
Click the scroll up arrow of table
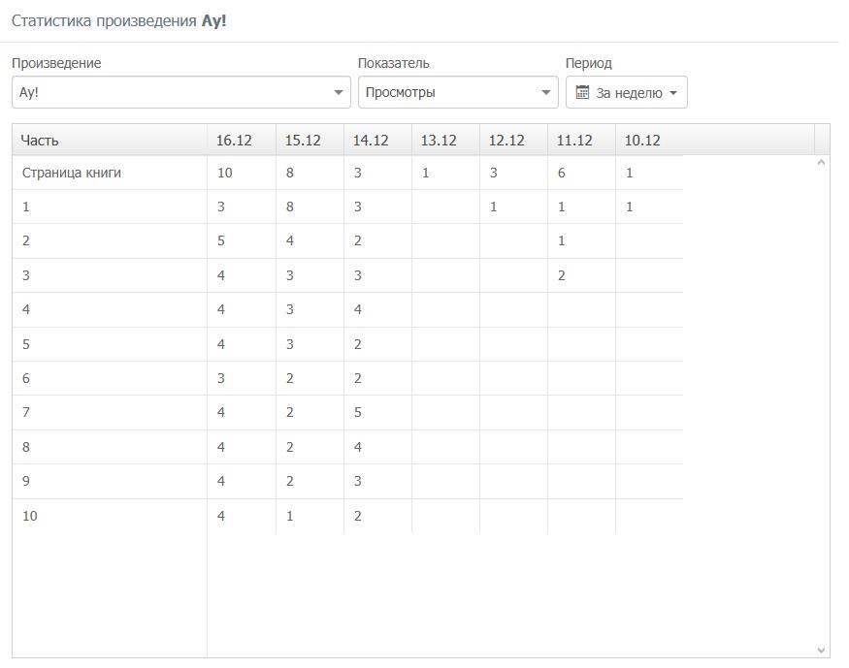coord(822,163)
